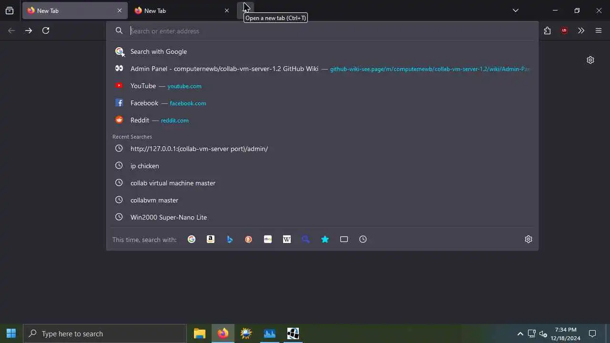Viewport: 610px width, 343px height.
Task: Search in History using clock shortcut
Action: point(363,239)
